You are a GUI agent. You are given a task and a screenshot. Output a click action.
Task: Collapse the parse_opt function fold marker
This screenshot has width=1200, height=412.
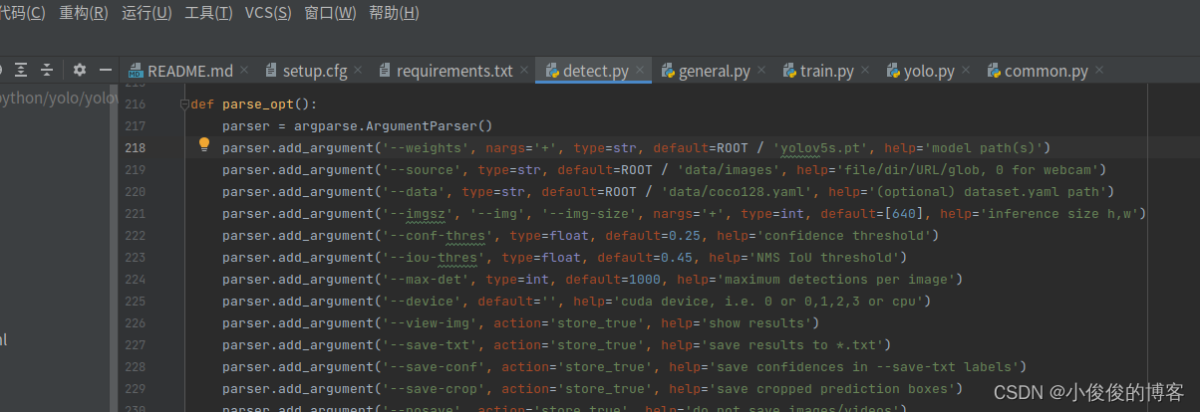(x=184, y=103)
